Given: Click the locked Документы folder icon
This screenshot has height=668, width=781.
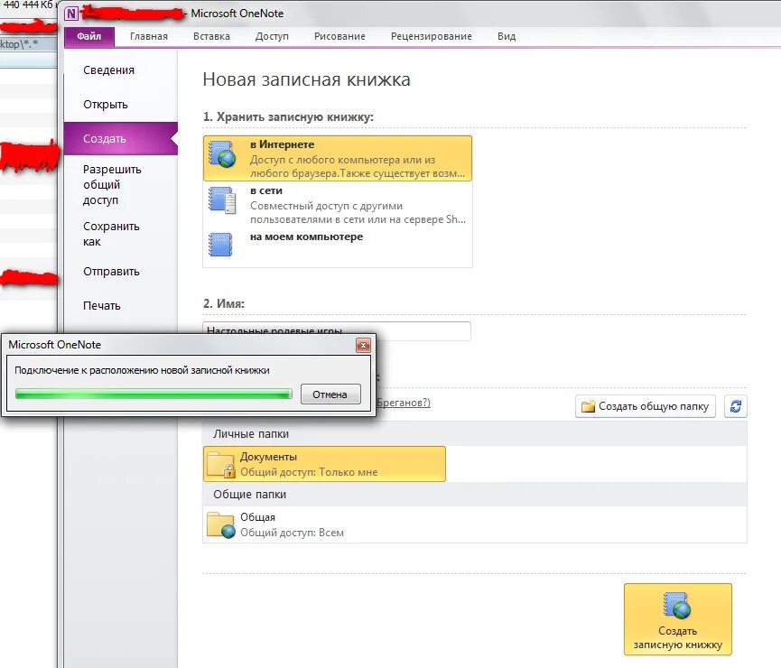Looking at the screenshot, I should [x=220, y=464].
